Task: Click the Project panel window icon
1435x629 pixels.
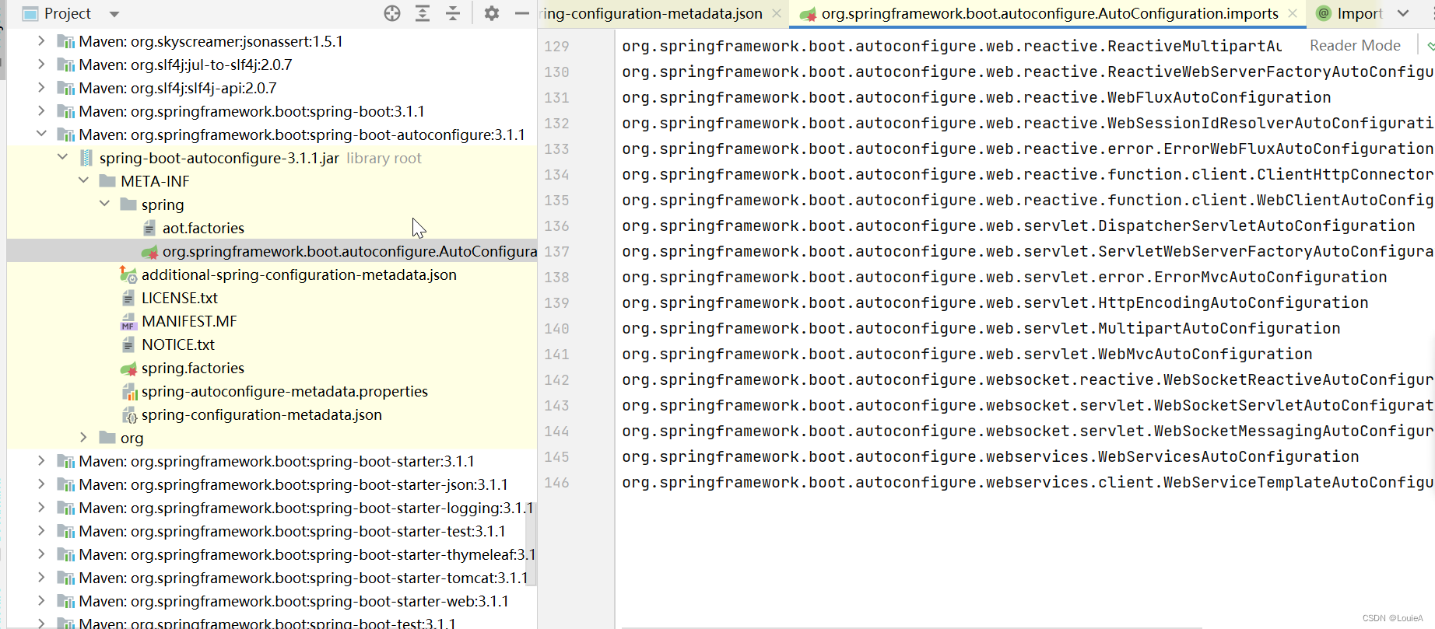Action: (x=30, y=14)
